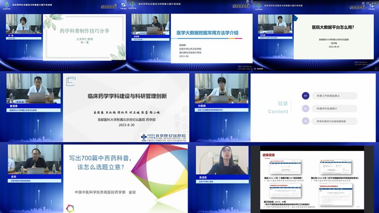Click the 01 number circle in 目录

click(306, 96)
